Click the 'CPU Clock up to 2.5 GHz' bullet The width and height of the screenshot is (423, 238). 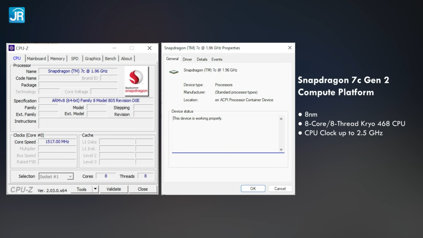[343, 133]
